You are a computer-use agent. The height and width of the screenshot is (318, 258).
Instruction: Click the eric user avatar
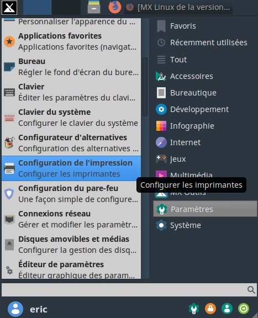click(x=15, y=309)
